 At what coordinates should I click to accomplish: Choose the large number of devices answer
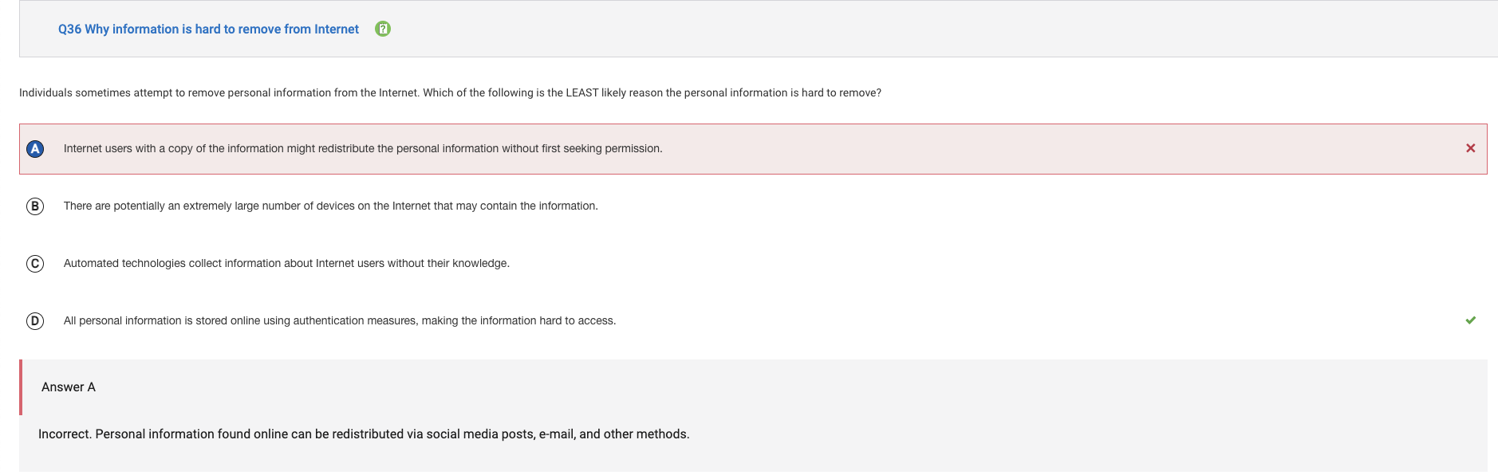331,206
